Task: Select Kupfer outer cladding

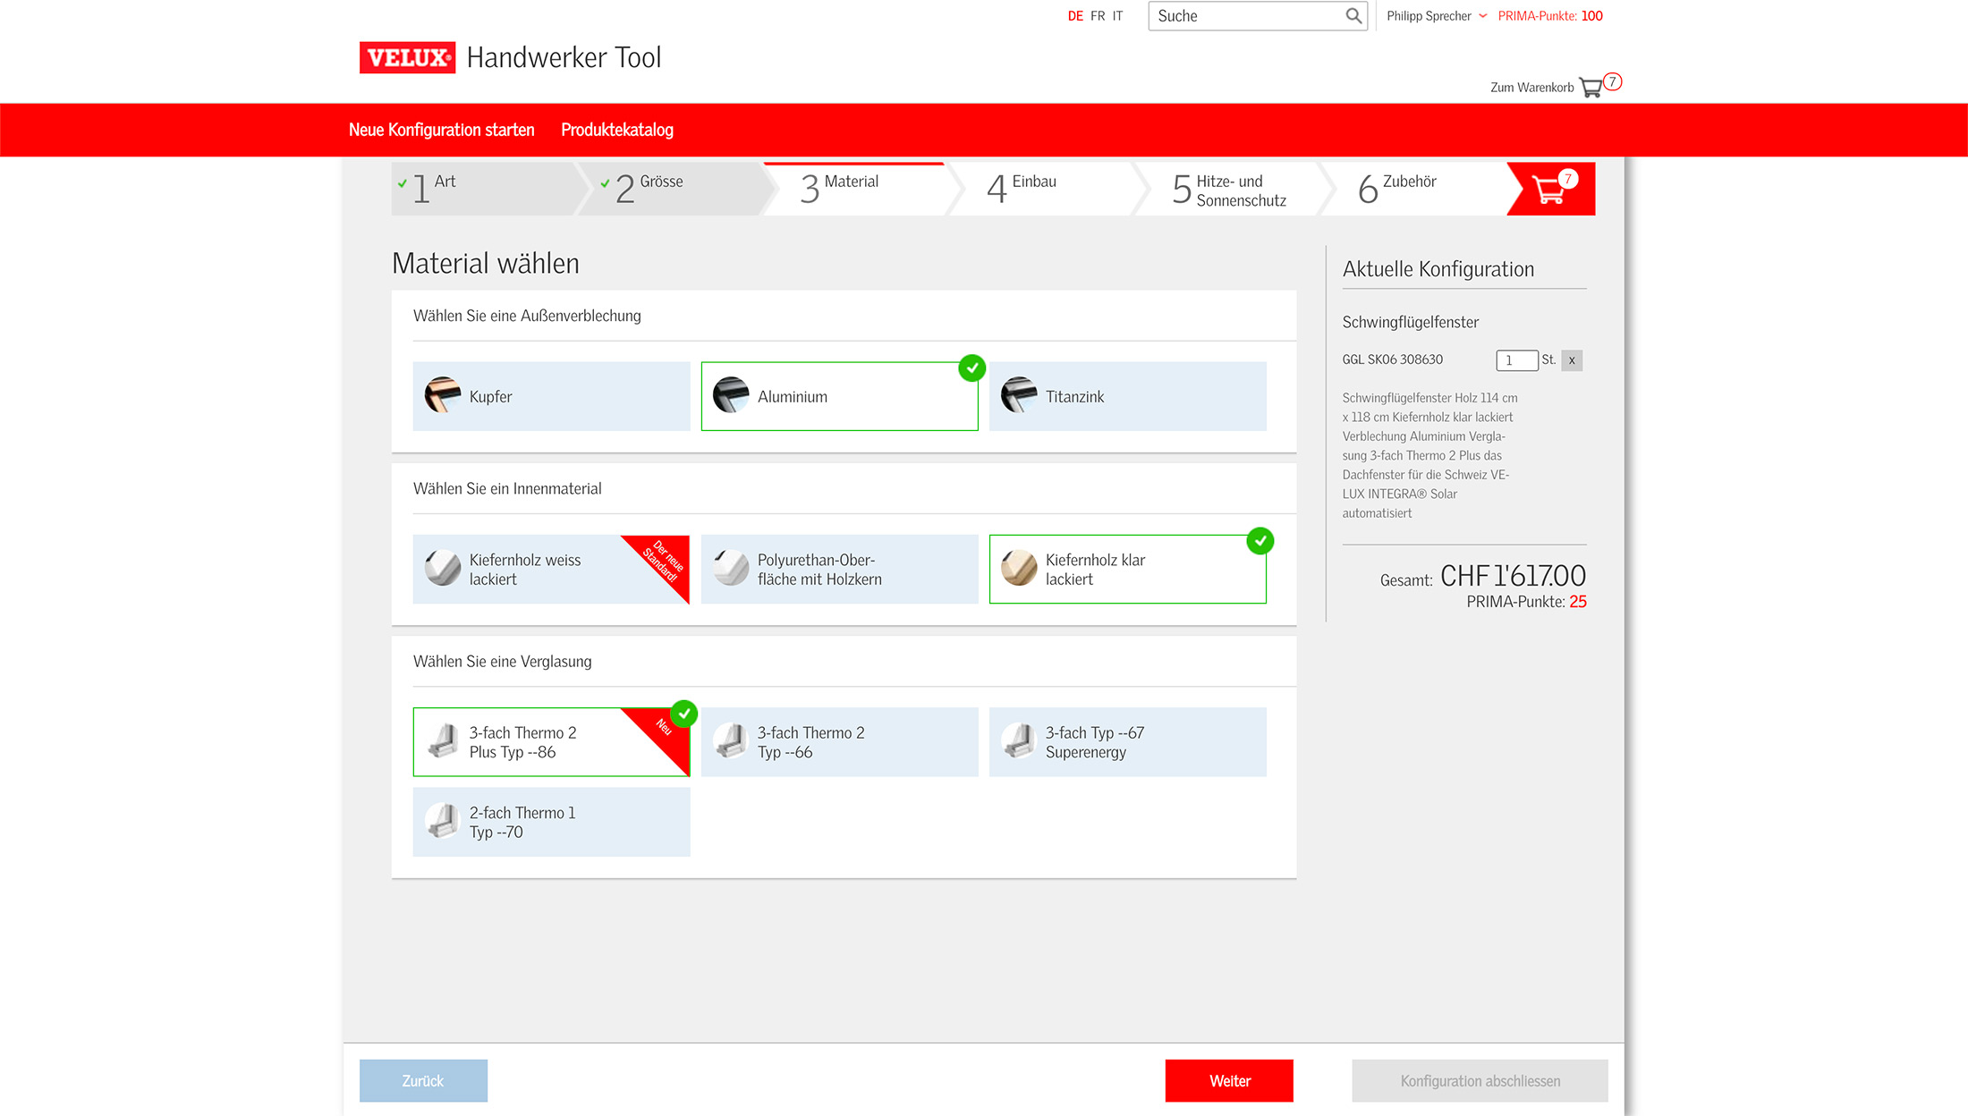Action: click(x=551, y=396)
